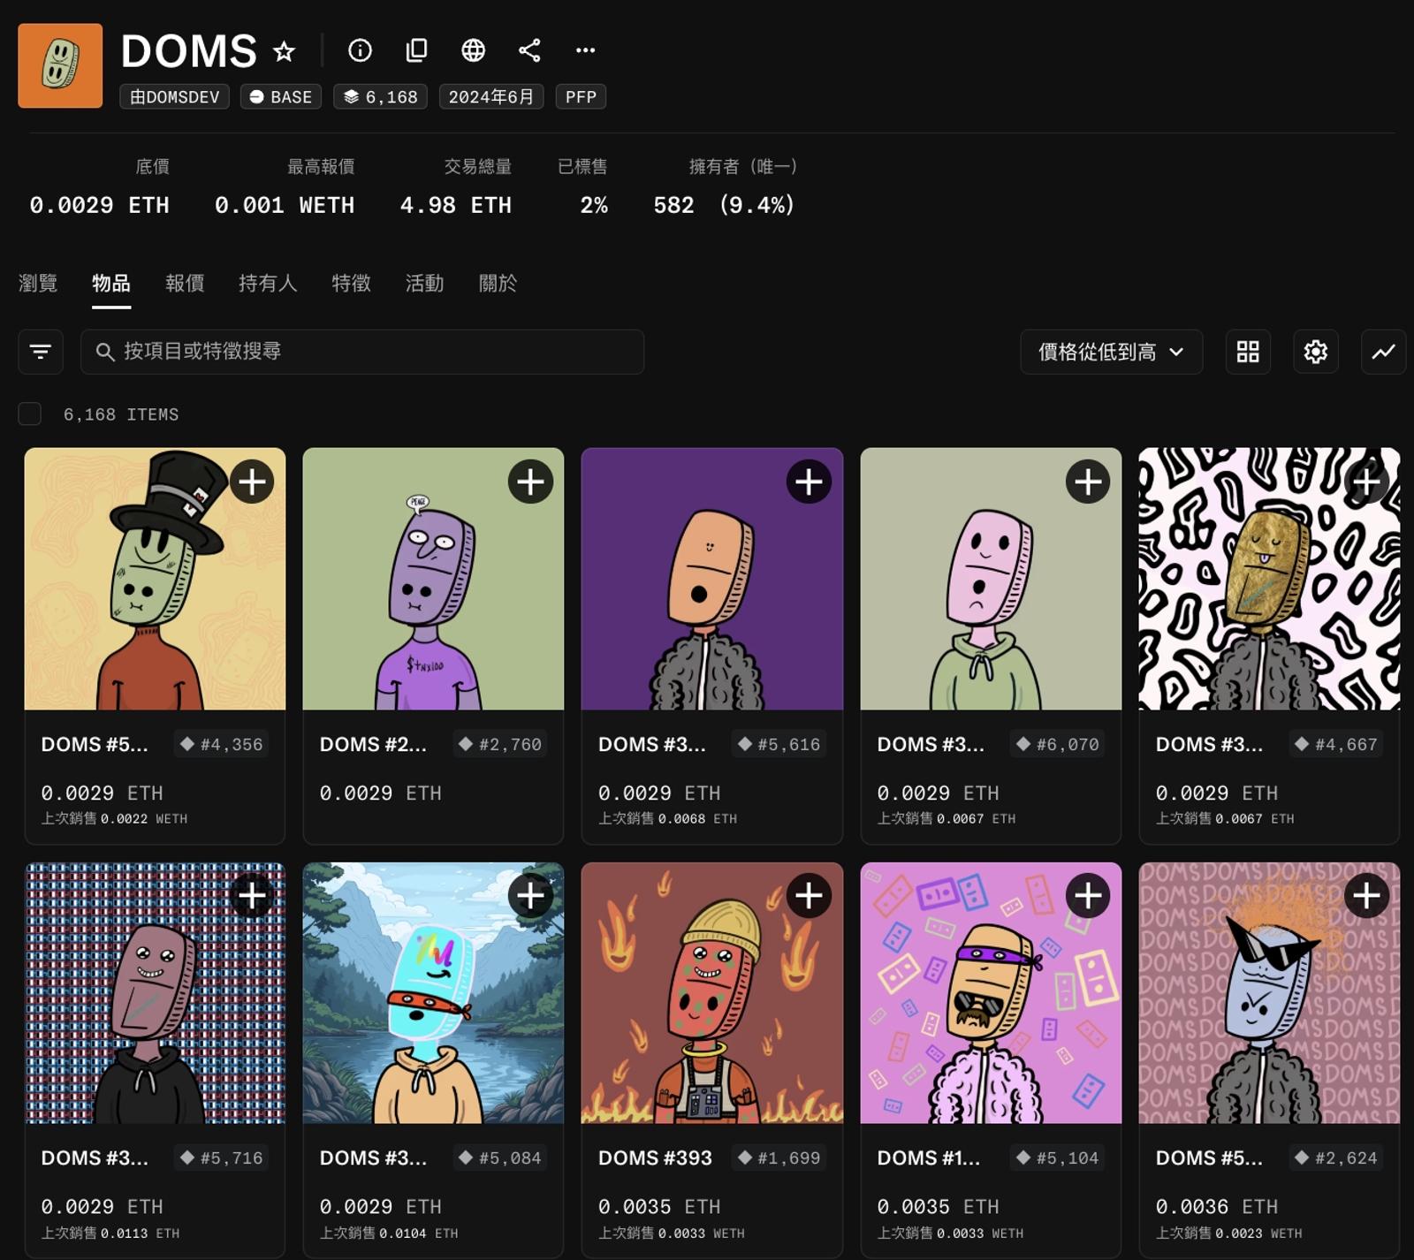This screenshot has height=1260, width=1414.
Task: Click the 由DOMSDEV creator badge
Action: point(174,96)
